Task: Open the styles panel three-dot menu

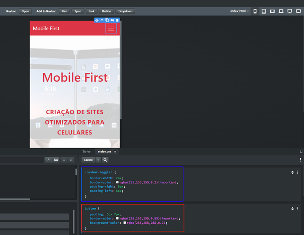Action: pos(301,160)
